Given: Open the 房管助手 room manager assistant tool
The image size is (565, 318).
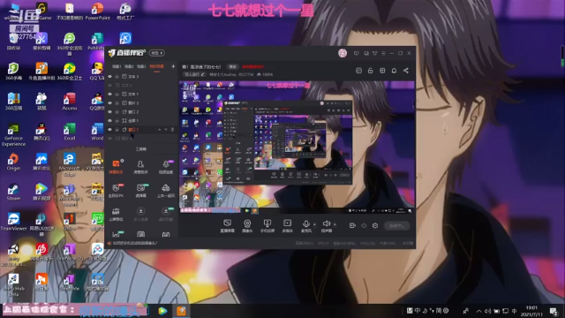Looking at the screenshot, I should pos(140,167).
